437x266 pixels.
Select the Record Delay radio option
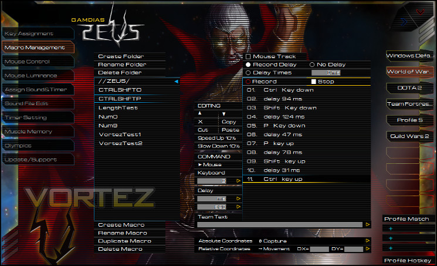click(x=248, y=65)
